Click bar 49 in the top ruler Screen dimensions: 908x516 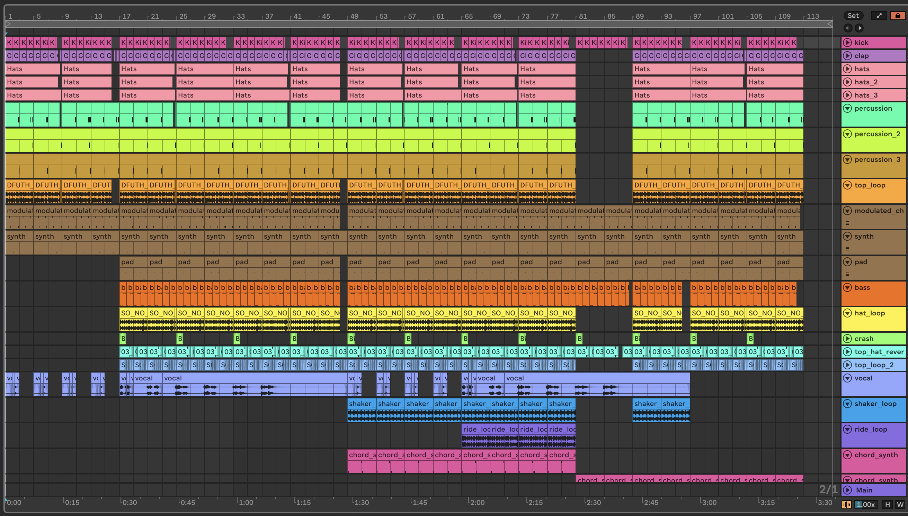[354, 16]
